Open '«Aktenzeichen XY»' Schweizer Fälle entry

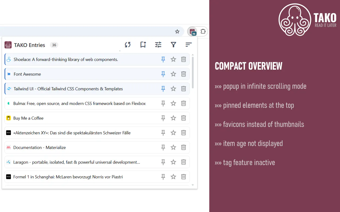pyautogui.click(x=72, y=133)
